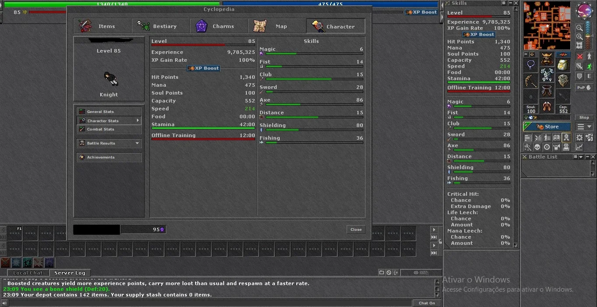This screenshot has height=307, width=597.
Task: Click the legs equipment slot
Action: pos(547,90)
